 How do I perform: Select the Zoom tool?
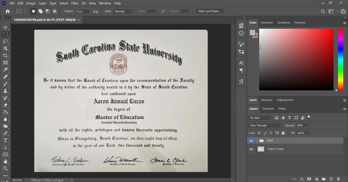(5, 168)
